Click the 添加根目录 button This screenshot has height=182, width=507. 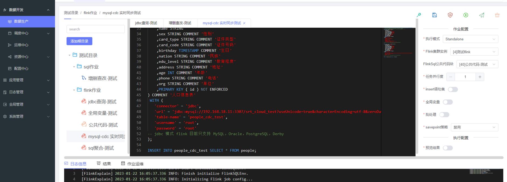point(79,41)
